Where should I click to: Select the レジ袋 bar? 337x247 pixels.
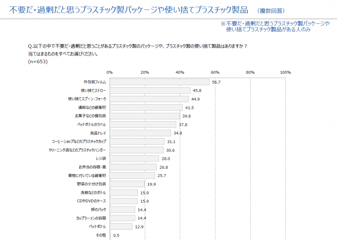[x=134, y=159]
